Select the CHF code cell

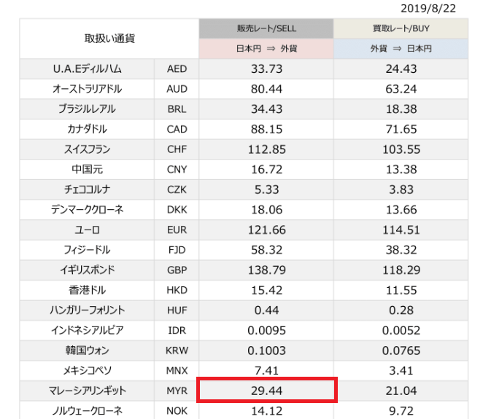tap(177, 149)
